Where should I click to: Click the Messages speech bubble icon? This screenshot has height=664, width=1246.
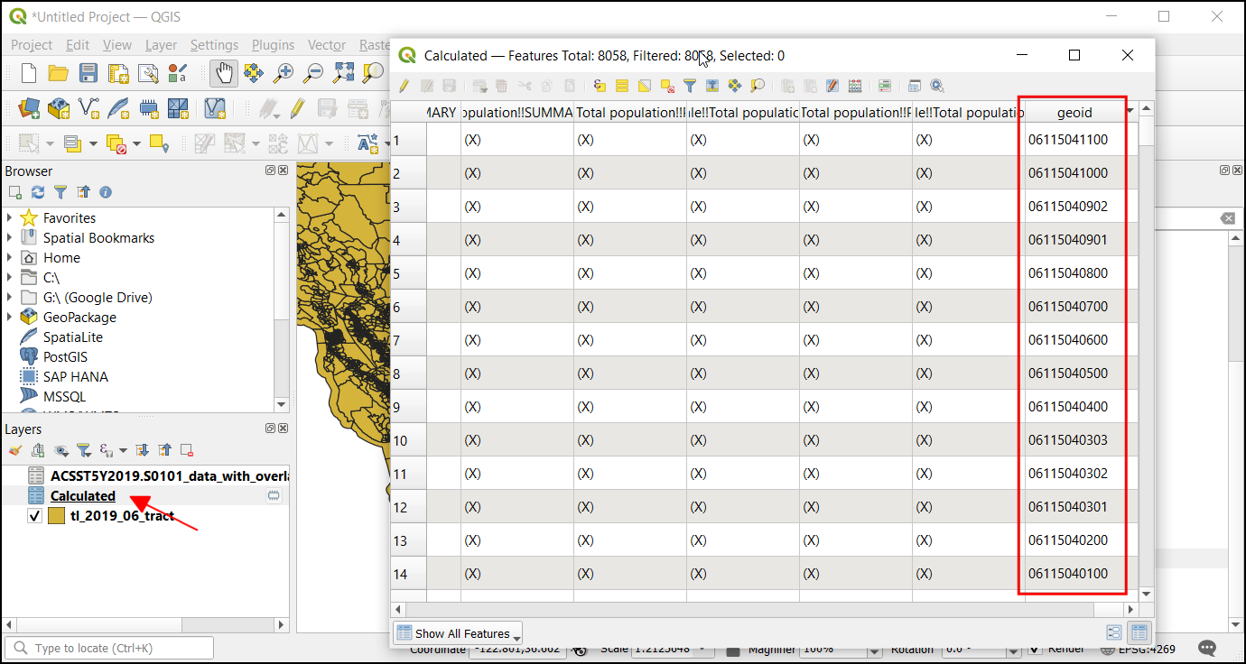1207,648
